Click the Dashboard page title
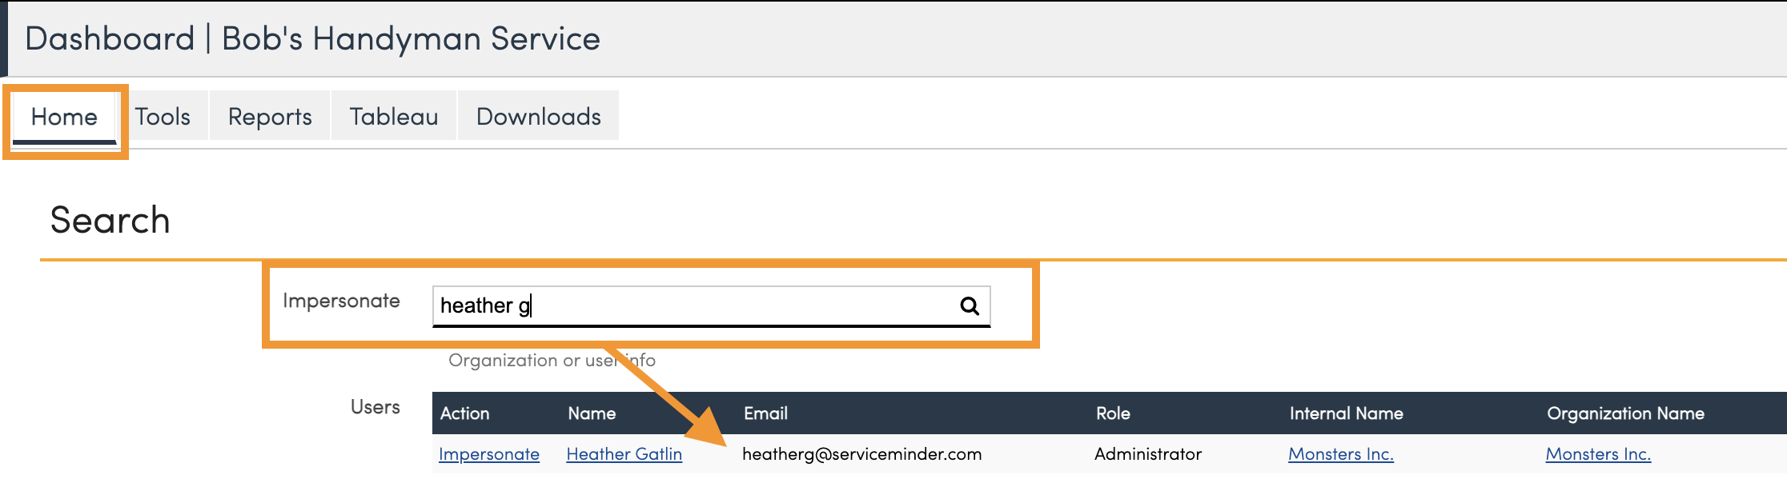The width and height of the screenshot is (1787, 483). point(313,38)
